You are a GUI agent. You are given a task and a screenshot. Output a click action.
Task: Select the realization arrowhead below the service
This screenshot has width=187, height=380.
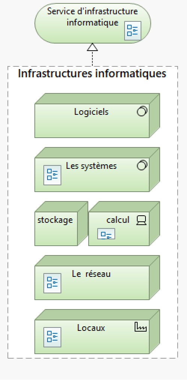(x=92, y=47)
